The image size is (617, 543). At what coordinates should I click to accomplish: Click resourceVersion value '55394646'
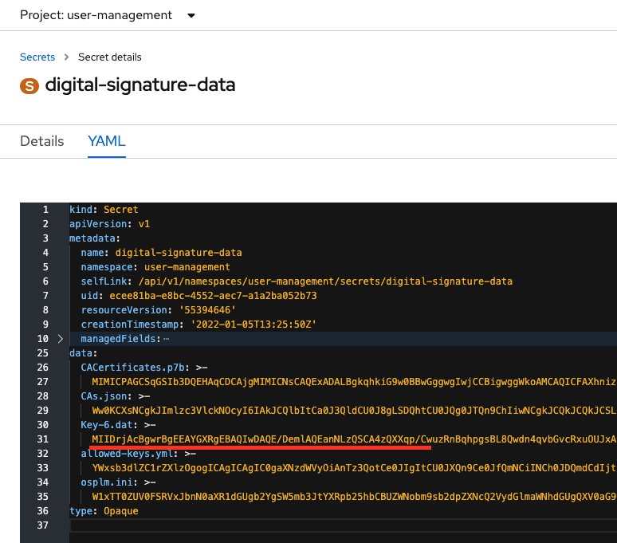(x=207, y=310)
